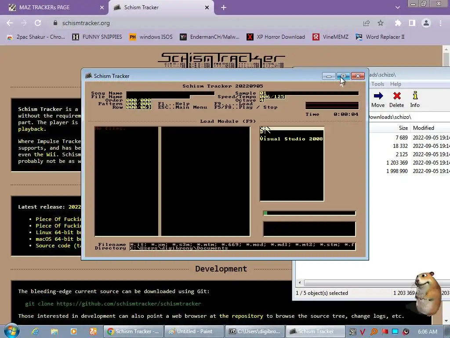Click the Schism Tracker window title icon

tap(89, 76)
